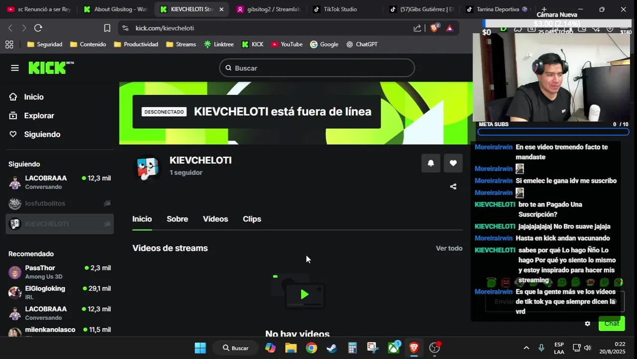Open Steam from taskbar
The image size is (637, 359).
click(x=332, y=348)
